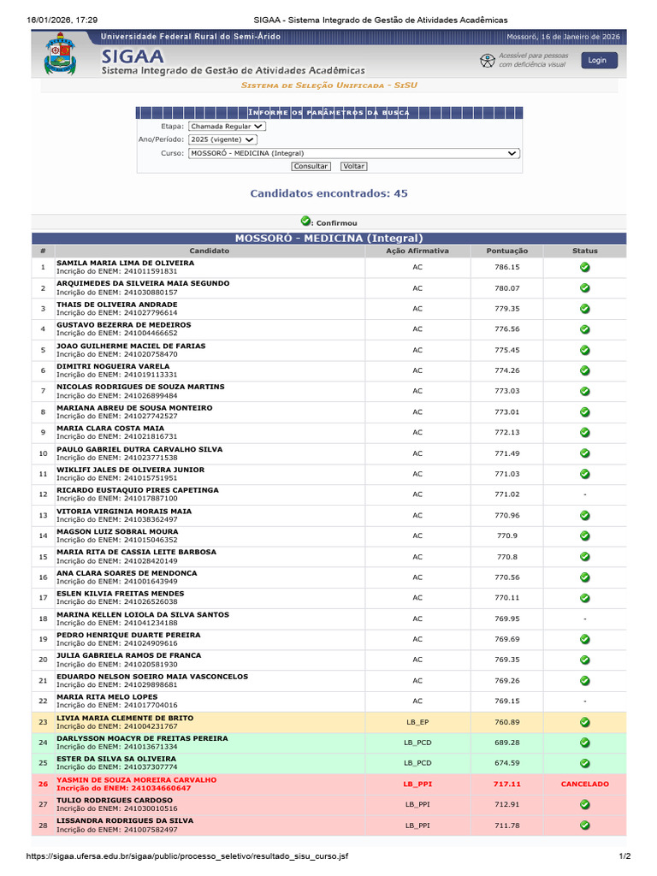Click the SIGAA system title logo
The height and width of the screenshot is (876, 657).
[133, 56]
